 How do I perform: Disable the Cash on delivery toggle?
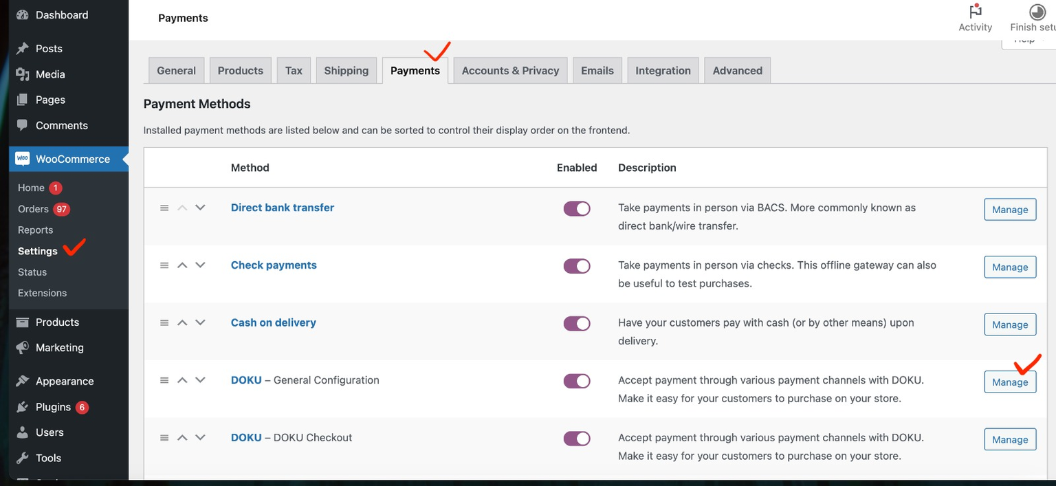[x=577, y=324]
